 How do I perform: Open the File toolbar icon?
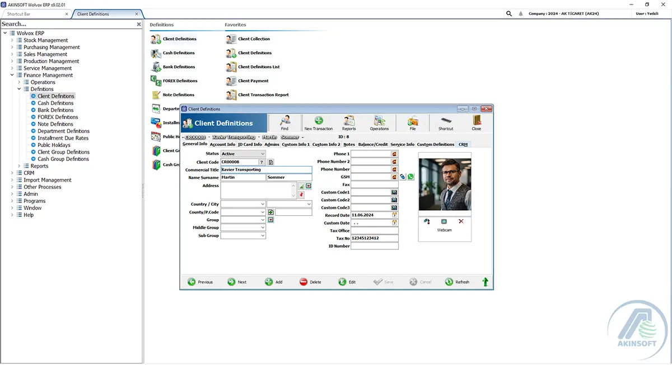click(413, 123)
